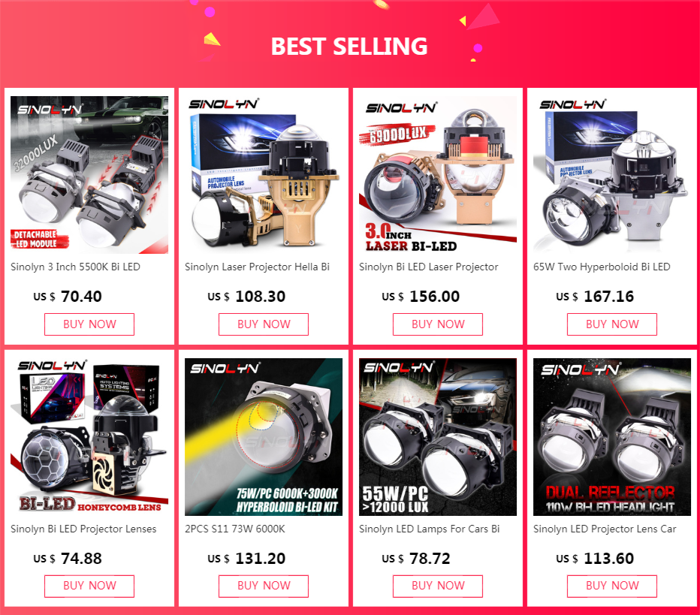Open the Sinolyn 3 Inch 5500K Bi LED product image
700x615 pixels.
click(x=89, y=174)
